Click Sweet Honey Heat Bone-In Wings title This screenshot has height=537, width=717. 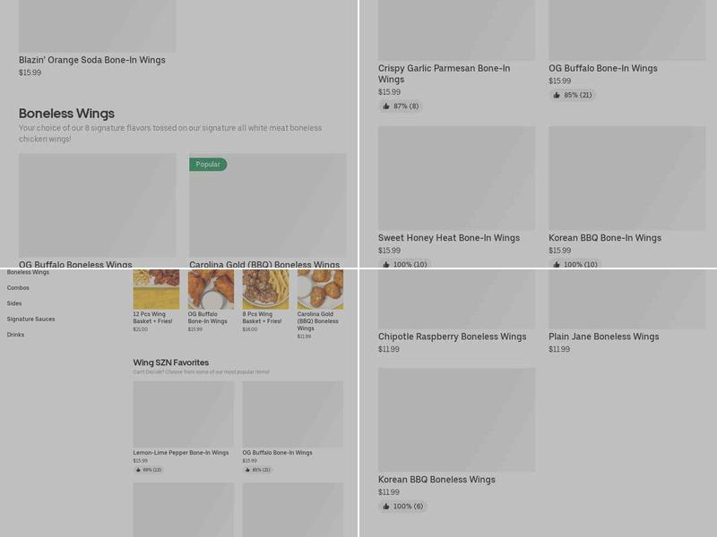tap(448, 238)
